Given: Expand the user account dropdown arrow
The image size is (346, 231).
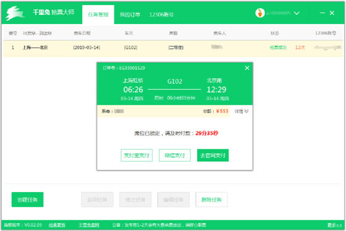Looking at the screenshot, I should click(x=297, y=13).
